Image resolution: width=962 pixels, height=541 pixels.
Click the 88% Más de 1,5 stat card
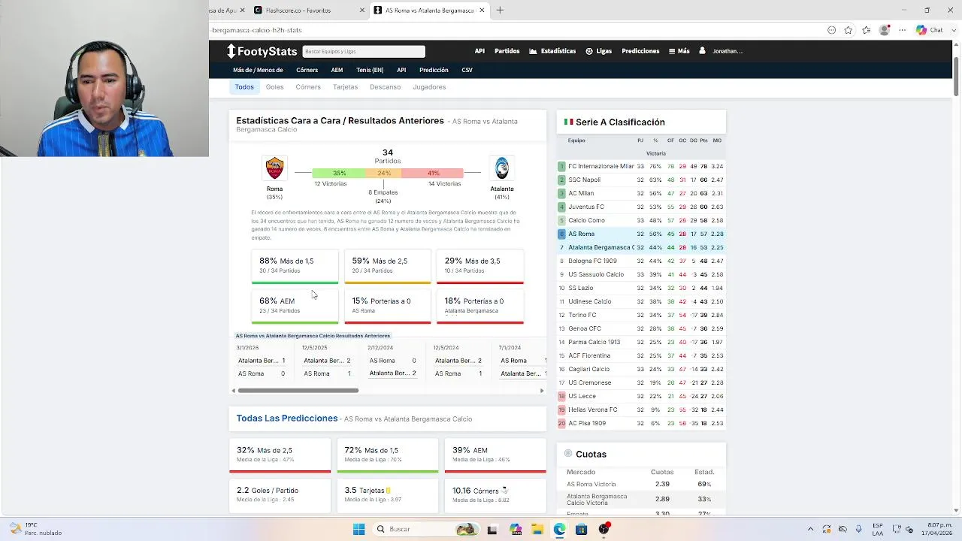coord(295,267)
